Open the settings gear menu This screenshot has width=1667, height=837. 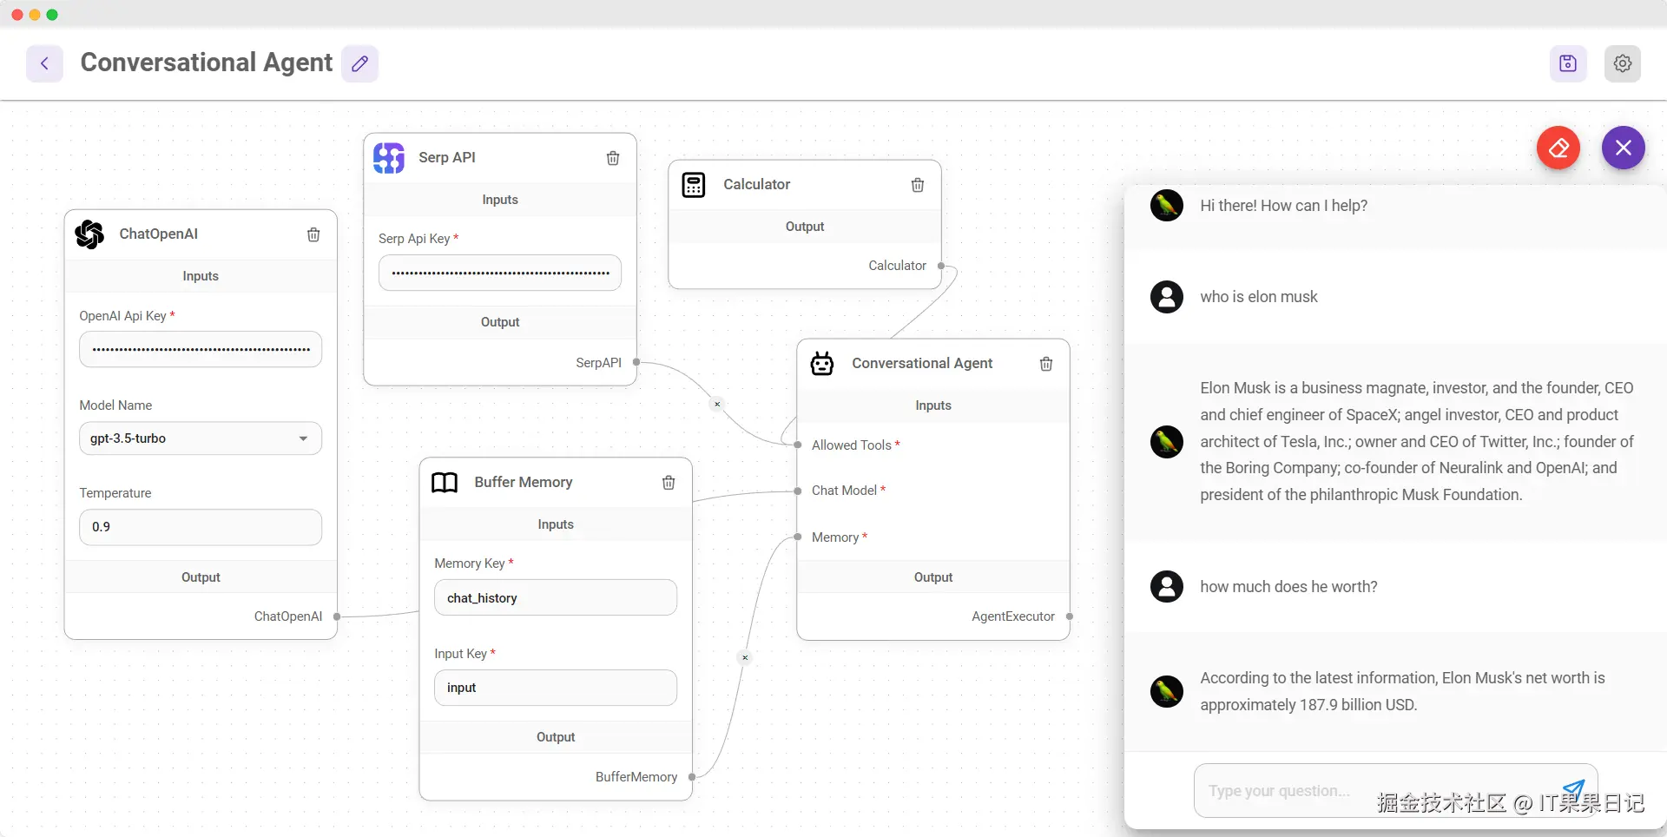point(1622,63)
